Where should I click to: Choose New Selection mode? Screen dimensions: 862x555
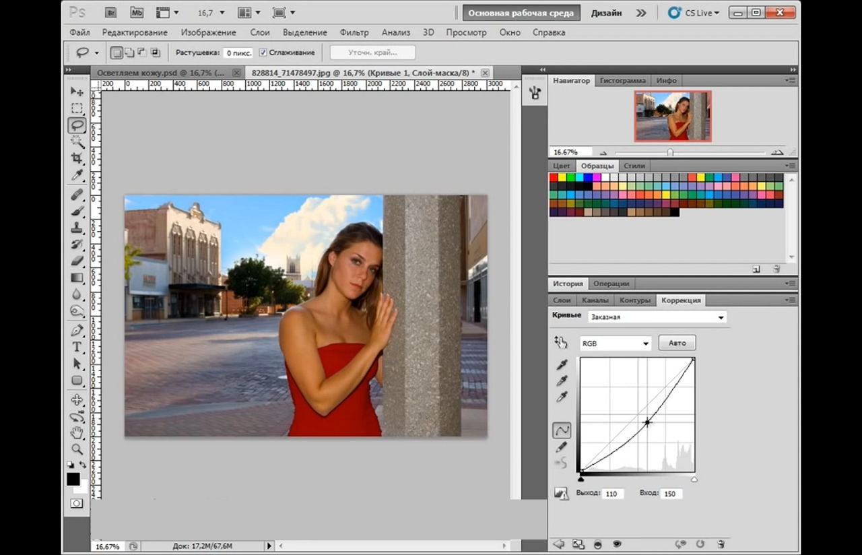pos(117,53)
